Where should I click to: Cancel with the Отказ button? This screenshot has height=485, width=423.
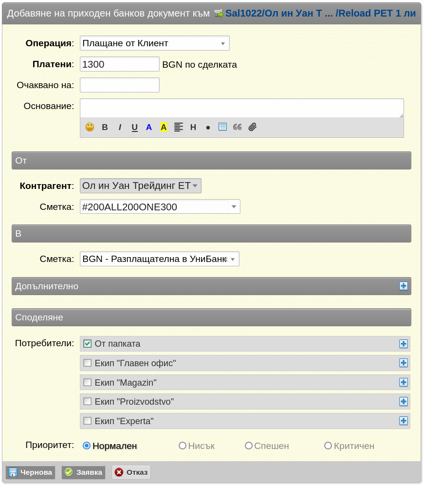coord(131,472)
